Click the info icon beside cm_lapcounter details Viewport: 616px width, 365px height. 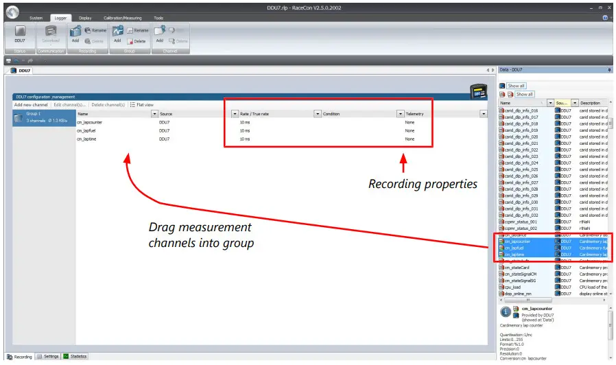tap(505, 312)
